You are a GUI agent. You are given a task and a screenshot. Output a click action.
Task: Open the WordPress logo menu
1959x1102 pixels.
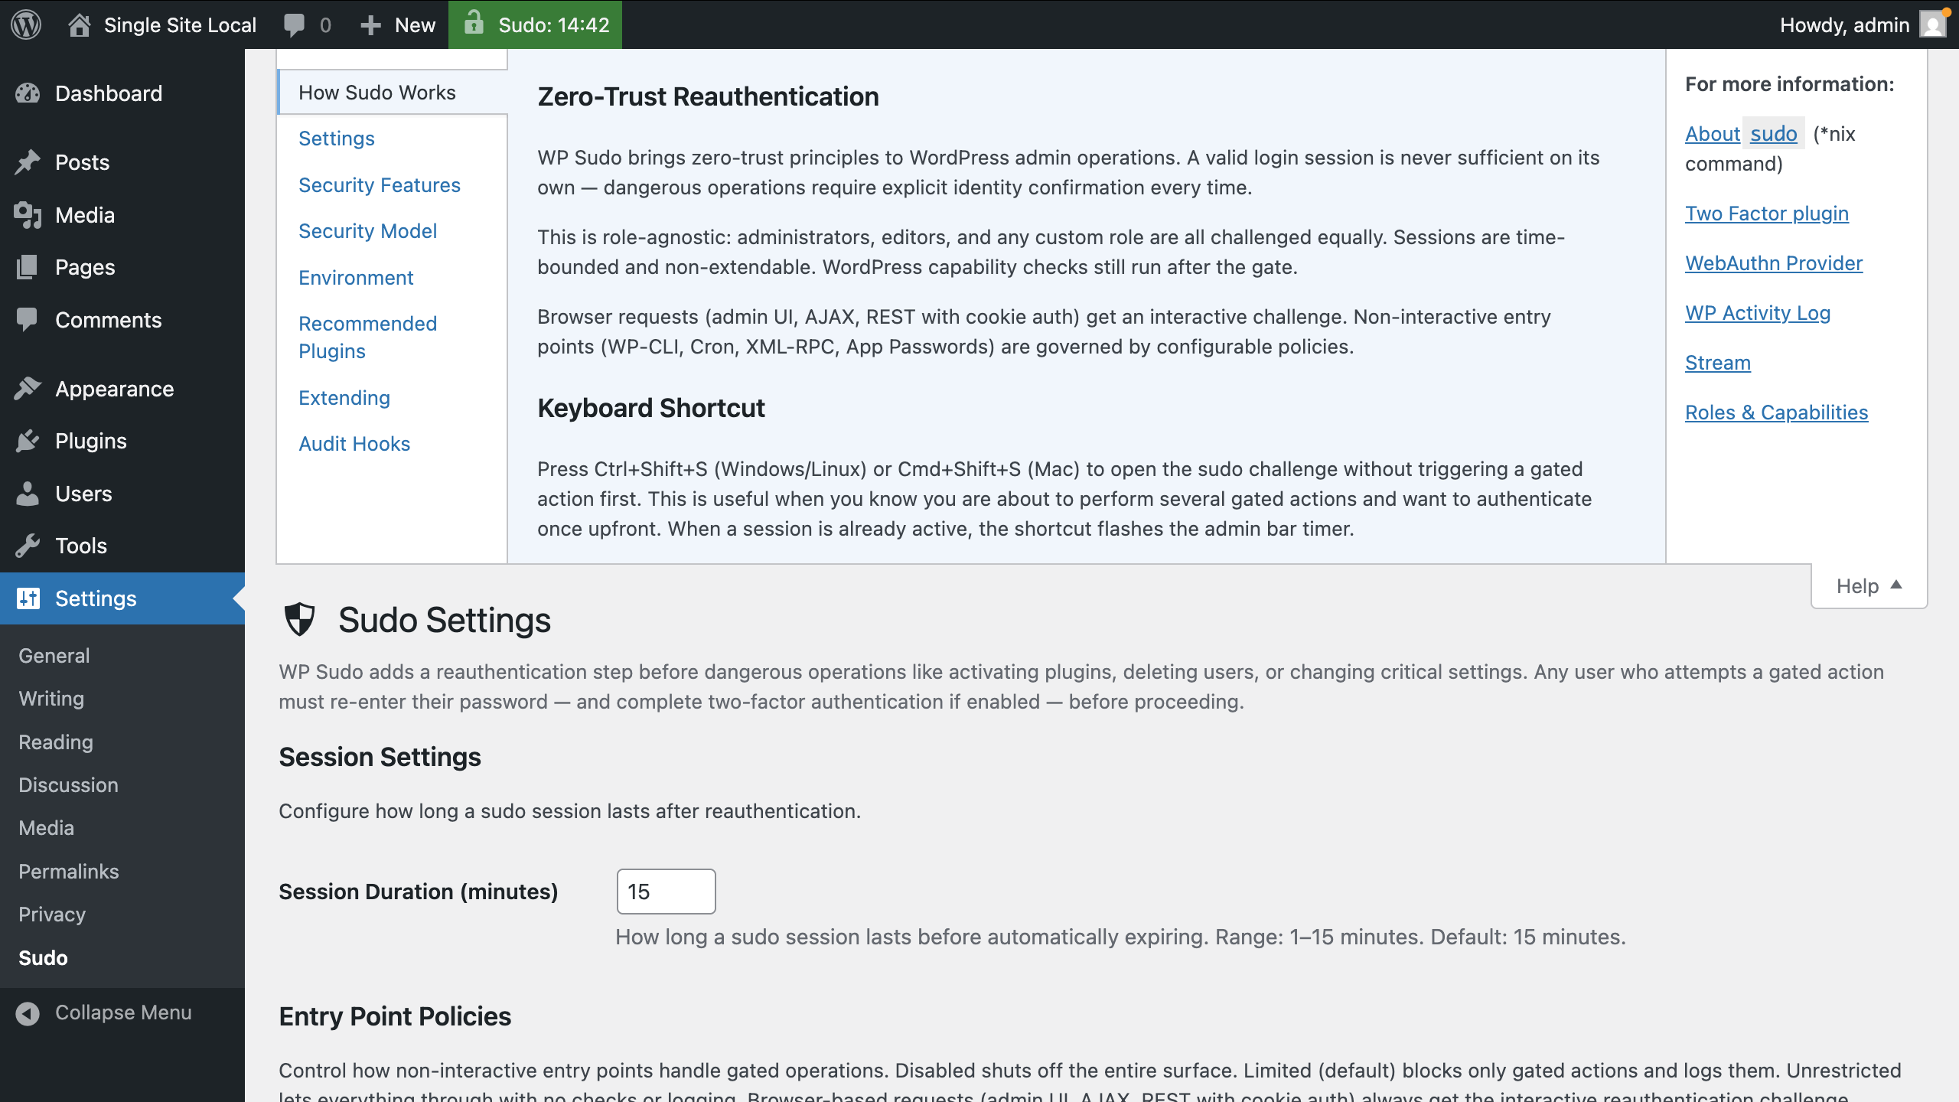(x=26, y=24)
